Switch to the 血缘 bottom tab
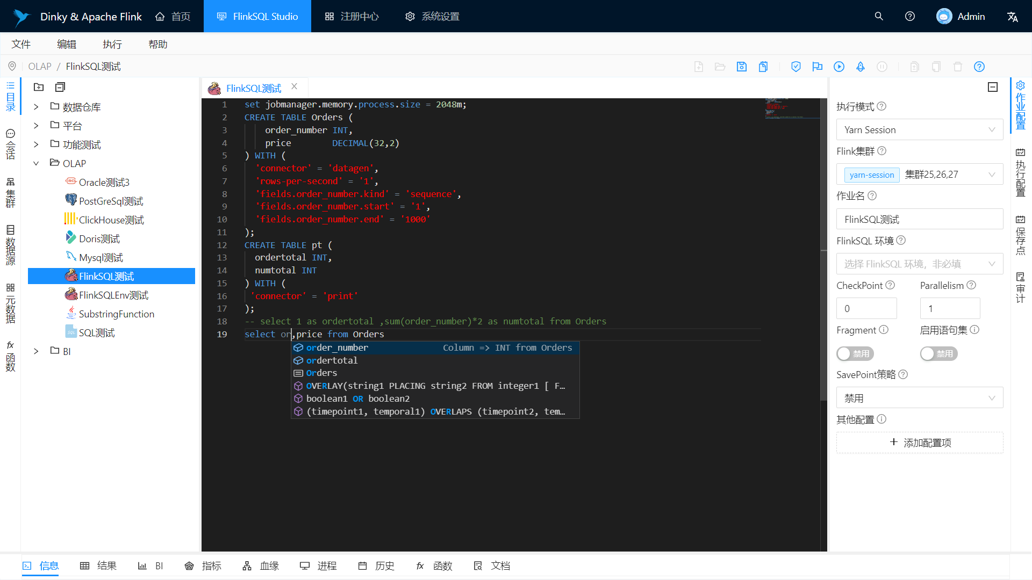This screenshot has width=1032, height=580. [x=260, y=565]
